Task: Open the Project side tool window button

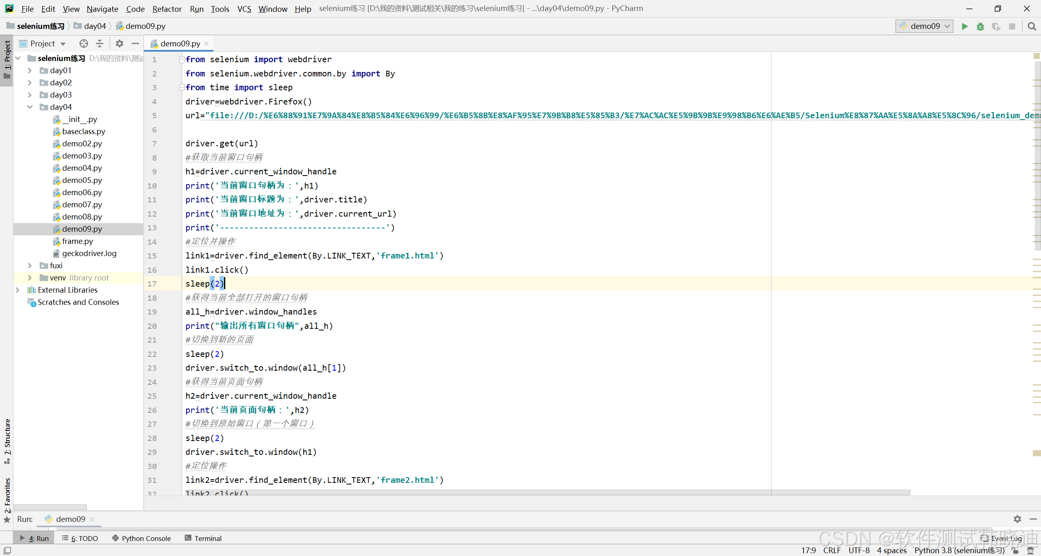Action: click(7, 60)
